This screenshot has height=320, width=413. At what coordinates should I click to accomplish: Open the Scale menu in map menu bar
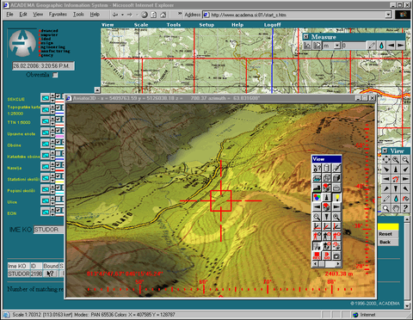[x=141, y=25]
